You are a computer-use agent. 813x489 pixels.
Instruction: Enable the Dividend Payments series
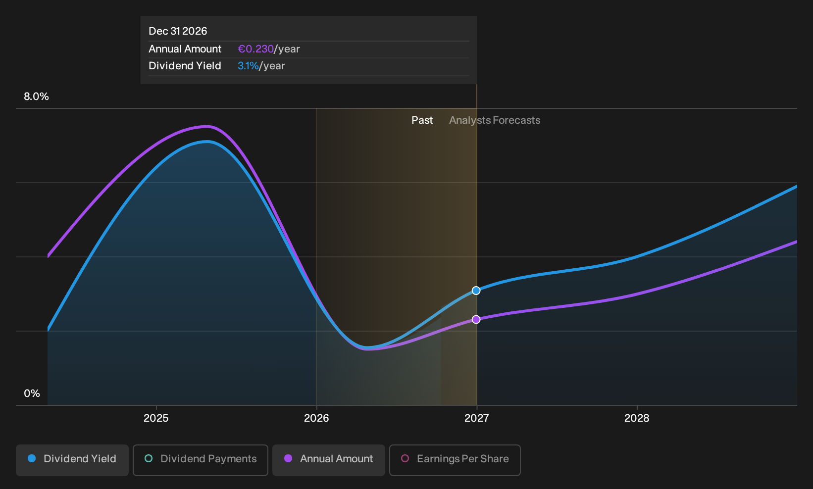point(201,460)
